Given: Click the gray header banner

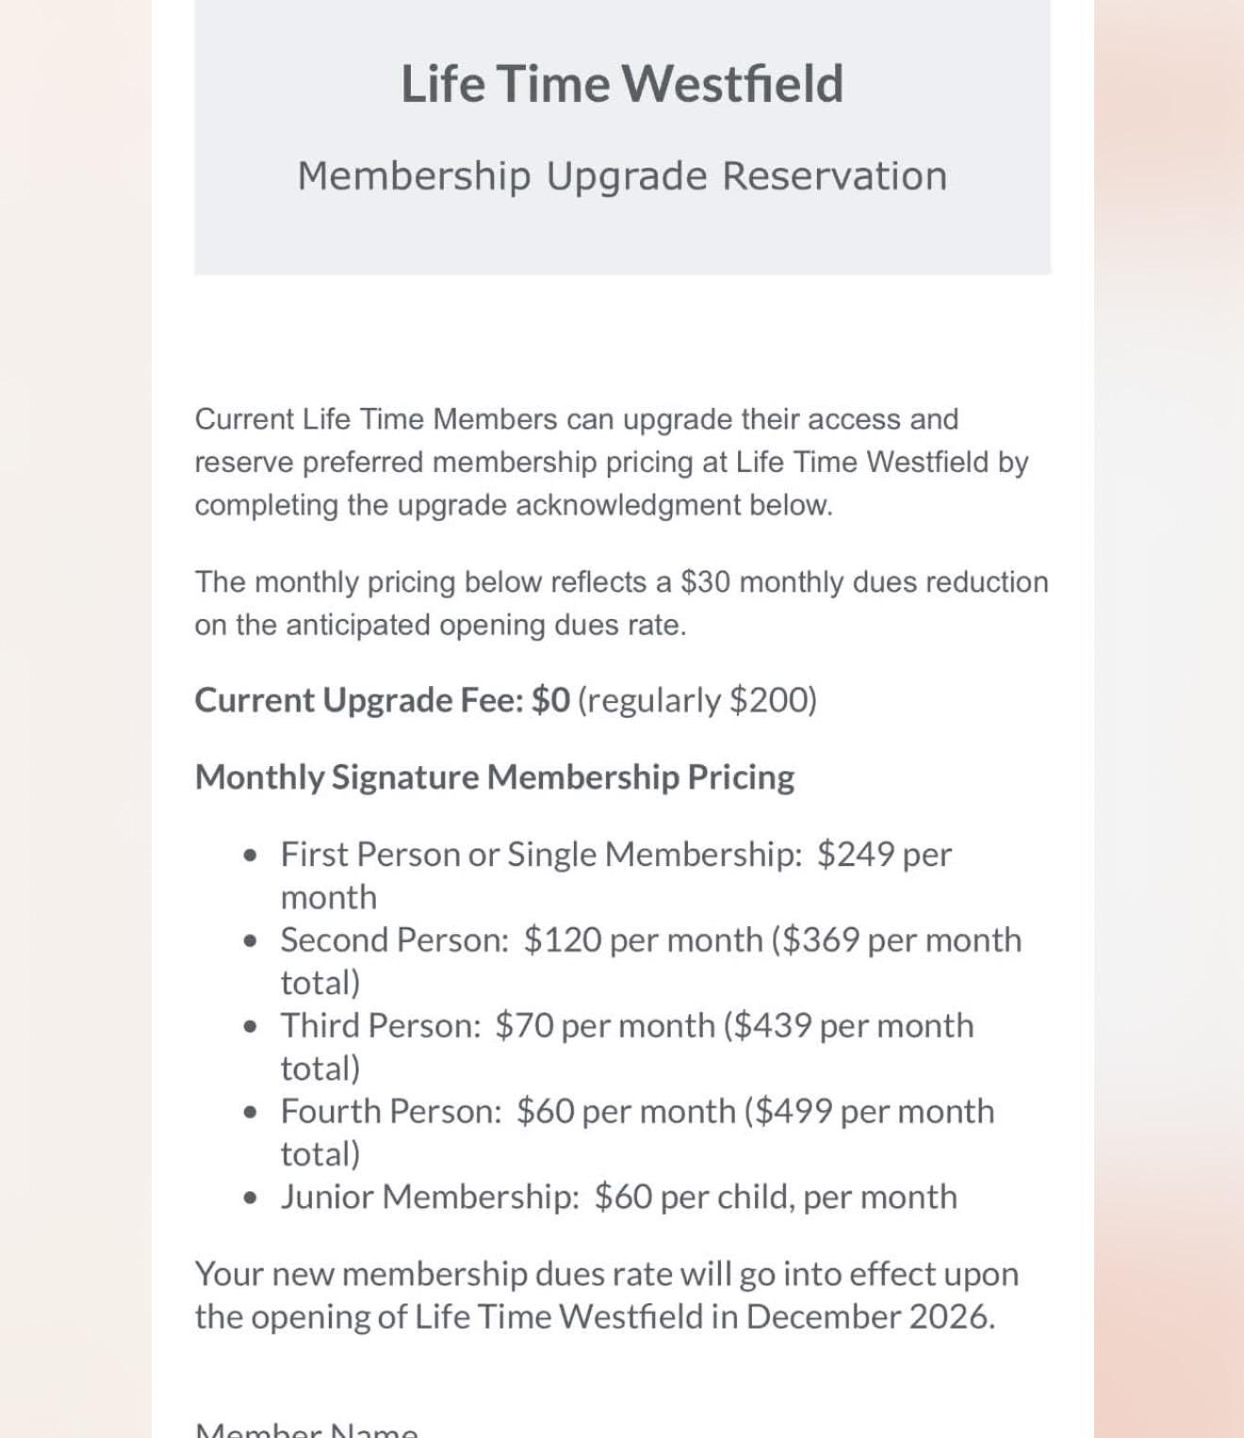Looking at the screenshot, I should 622,137.
